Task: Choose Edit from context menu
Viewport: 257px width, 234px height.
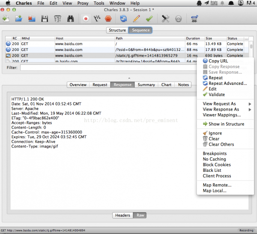Action: point(225,89)
